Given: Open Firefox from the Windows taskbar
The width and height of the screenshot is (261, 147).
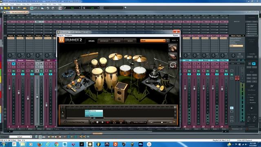Looking at the screenshot, I should point(40,144).
